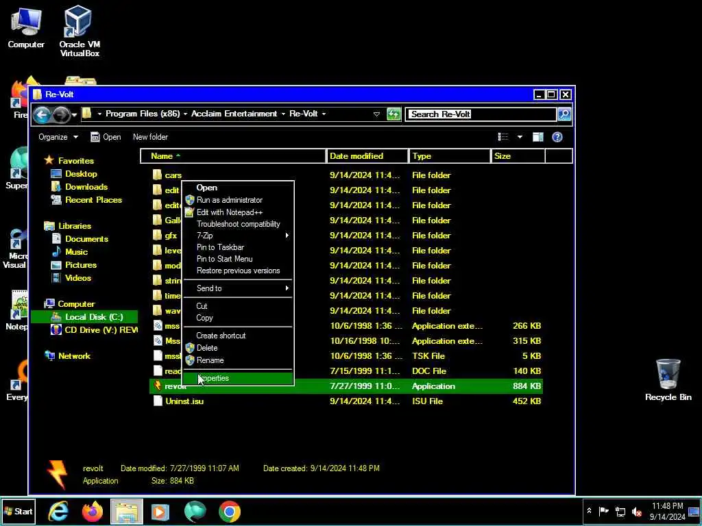Select Local Disk (C:) in sidebar

[84, 317]
